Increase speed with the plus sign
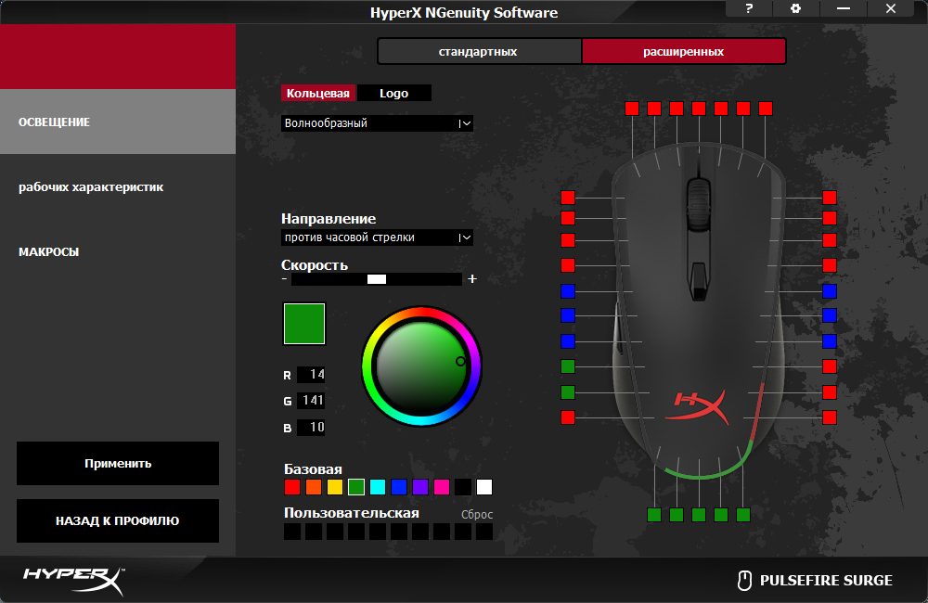 [x=471, y=278]
